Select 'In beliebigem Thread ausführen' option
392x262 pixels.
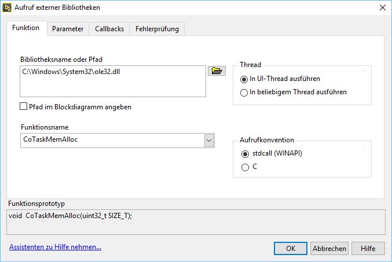coord(244,92)
